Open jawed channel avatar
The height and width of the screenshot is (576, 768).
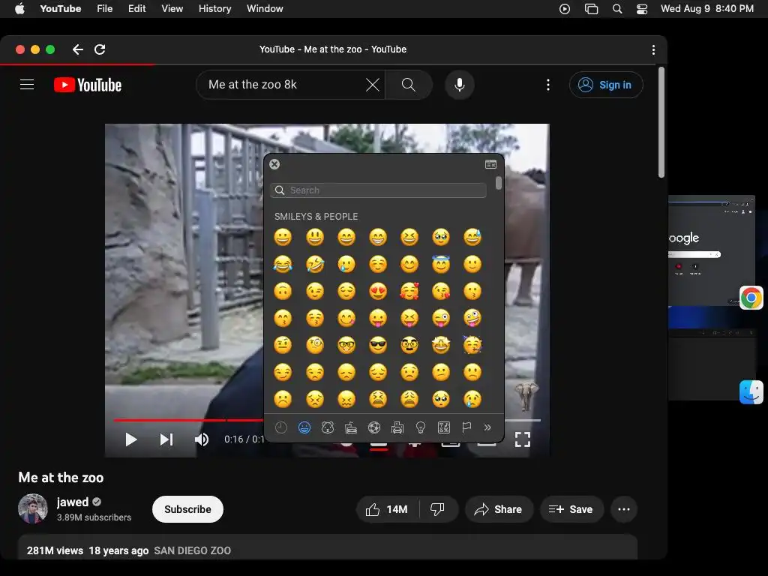tap(33, 509)
